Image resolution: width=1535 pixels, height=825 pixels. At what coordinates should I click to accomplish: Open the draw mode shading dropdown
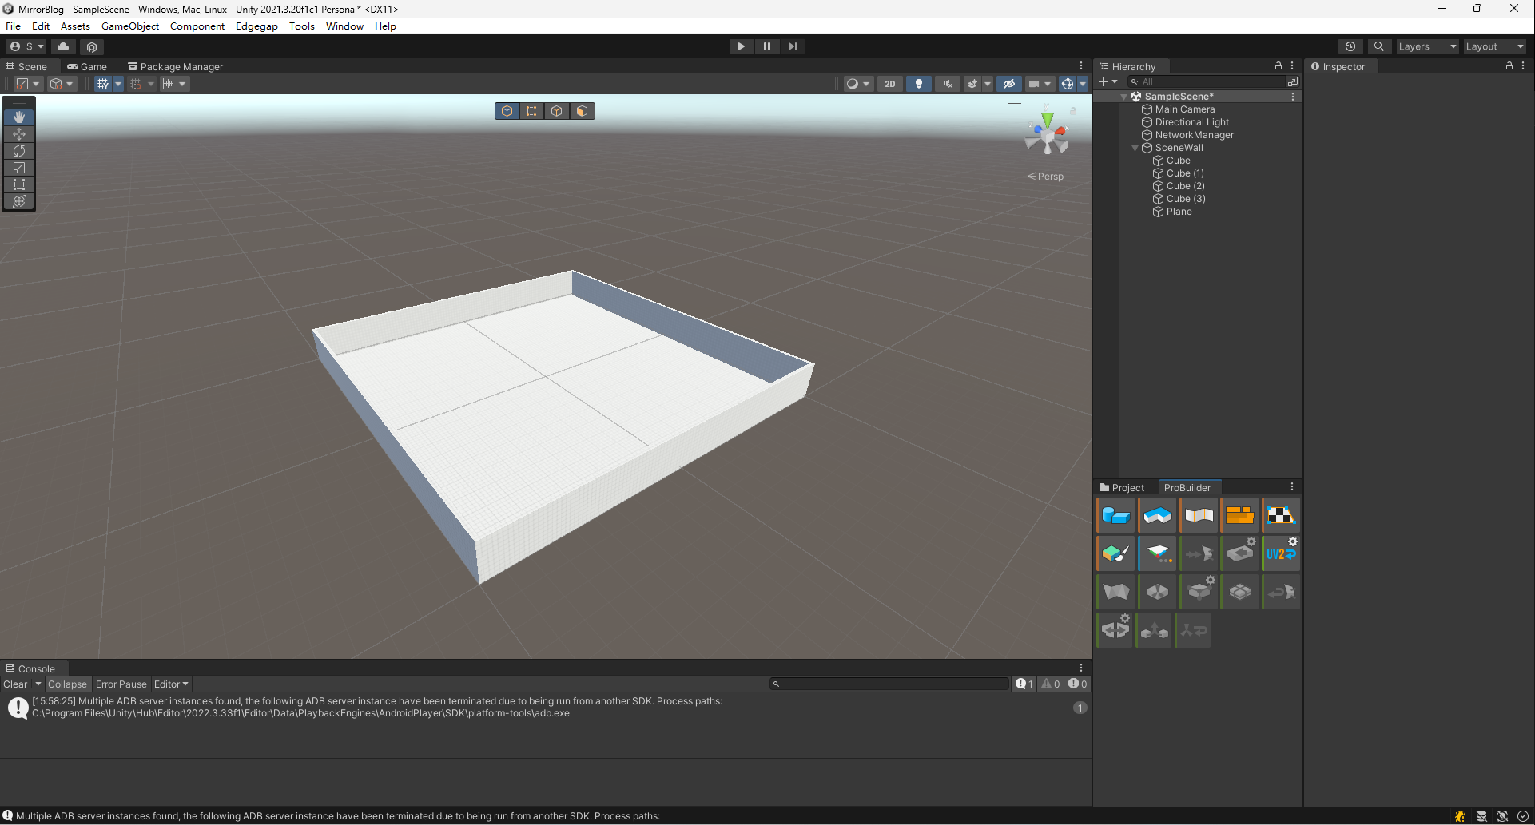click(x=858, y=84)
